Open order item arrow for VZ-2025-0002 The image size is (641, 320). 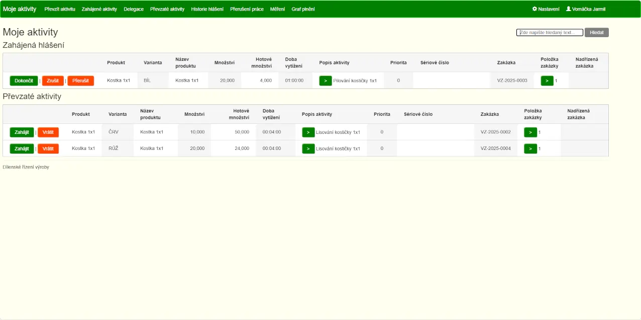coord(530,132)
